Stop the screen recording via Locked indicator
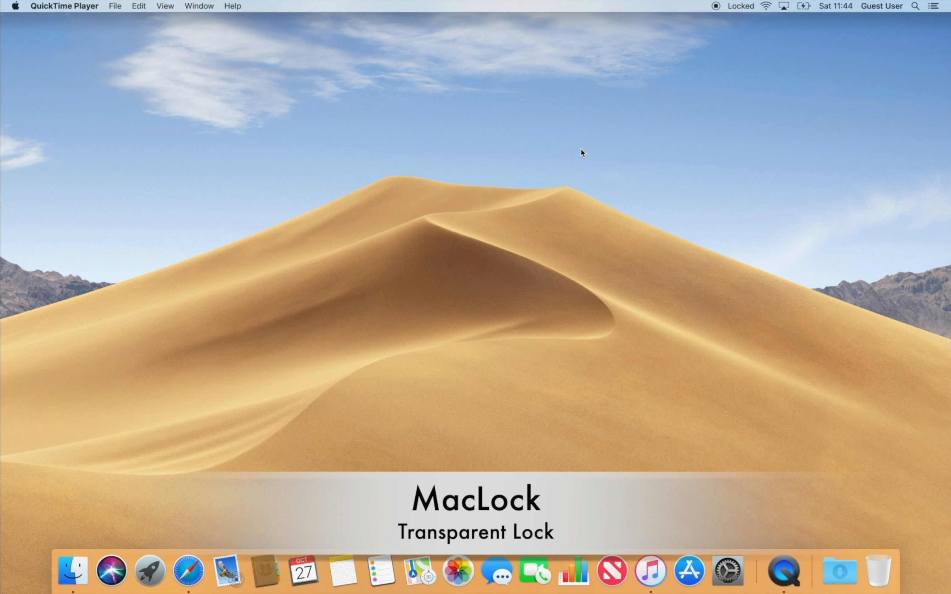 pyautogui.click(x=716, y=6)
